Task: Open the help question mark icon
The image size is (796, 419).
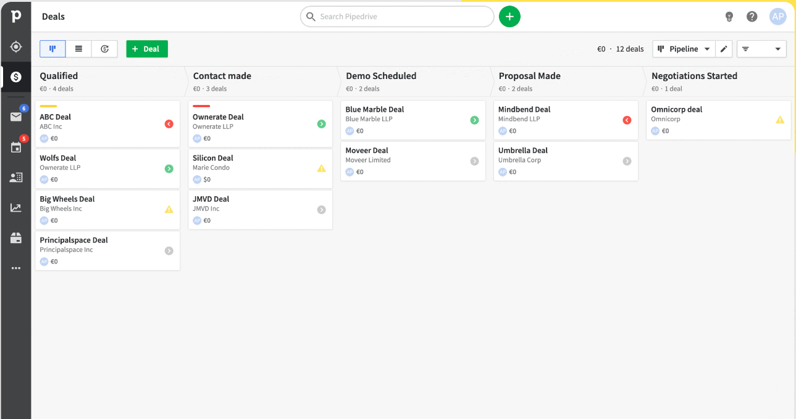Action: point(752,17)
